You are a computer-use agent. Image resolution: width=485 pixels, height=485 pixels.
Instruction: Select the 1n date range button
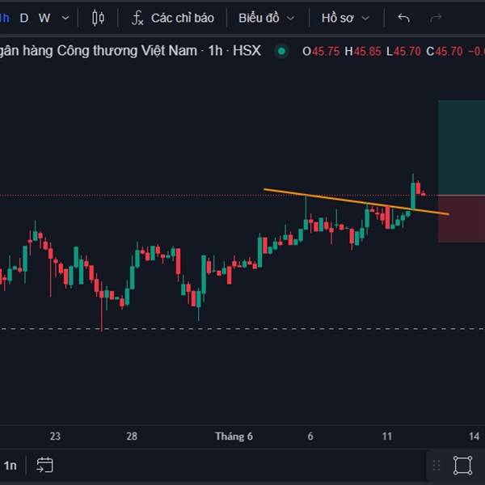click(x=11, y=466)
